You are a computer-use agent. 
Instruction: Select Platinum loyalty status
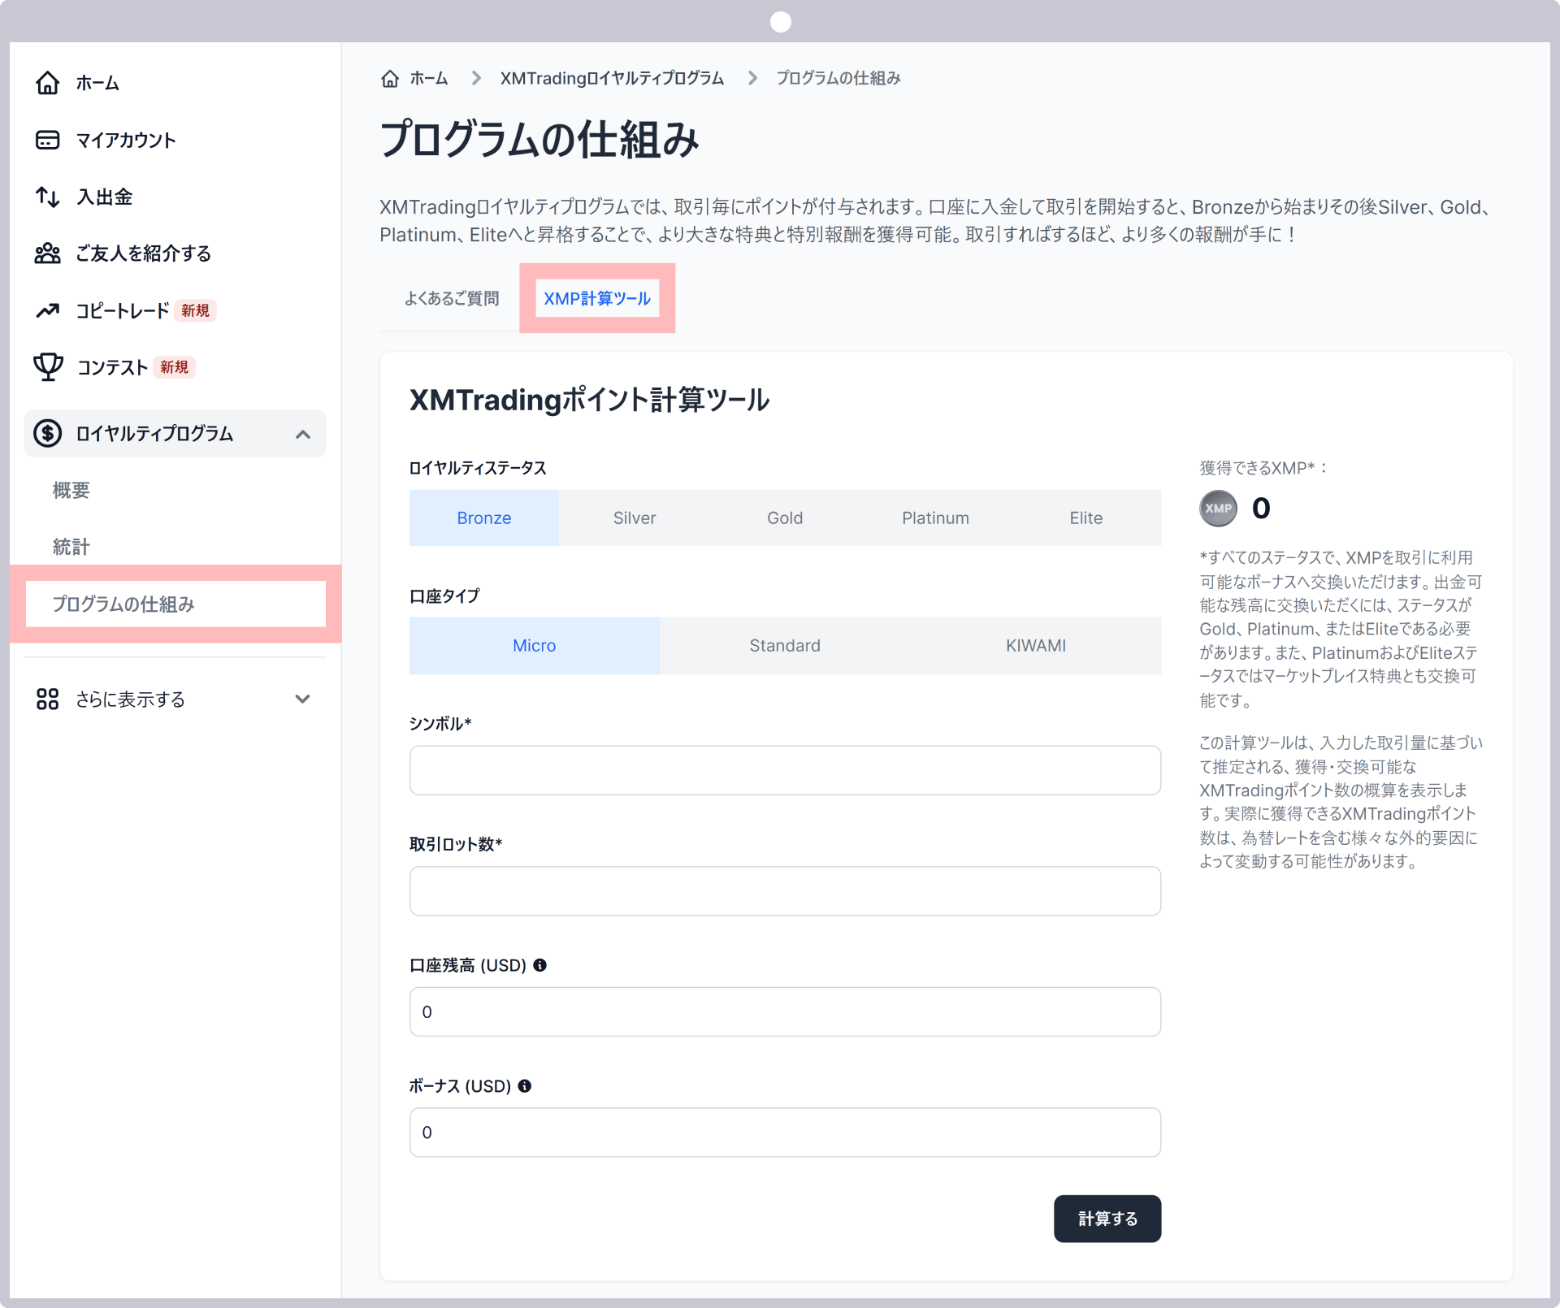tap(935, 518)
